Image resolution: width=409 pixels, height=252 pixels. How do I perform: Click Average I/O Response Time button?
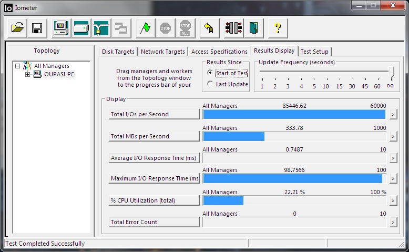(x=154, y=158)
